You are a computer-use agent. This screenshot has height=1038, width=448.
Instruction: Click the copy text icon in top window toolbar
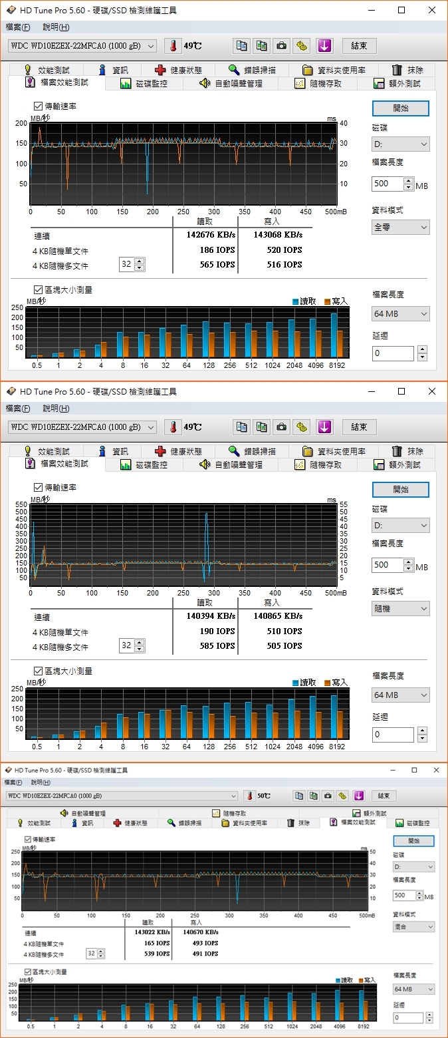[x=241, y=46]
